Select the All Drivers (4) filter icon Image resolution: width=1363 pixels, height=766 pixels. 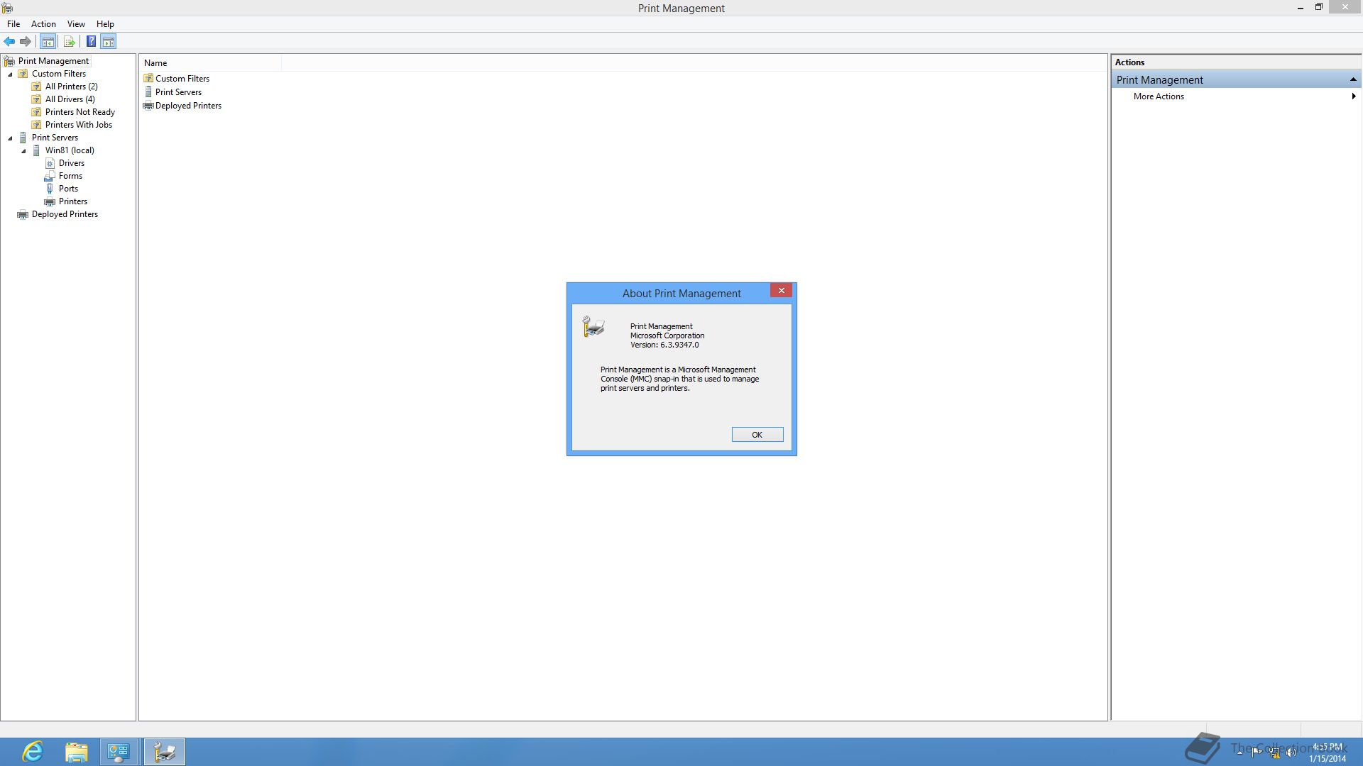(36, 99)
